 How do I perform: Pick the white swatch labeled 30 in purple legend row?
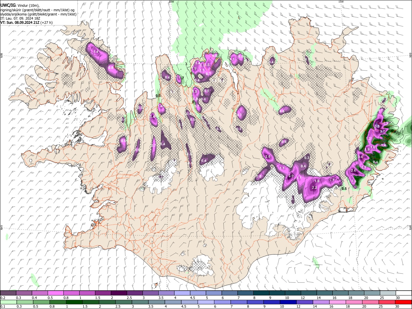pyautogui.click(x=404, y=293)
